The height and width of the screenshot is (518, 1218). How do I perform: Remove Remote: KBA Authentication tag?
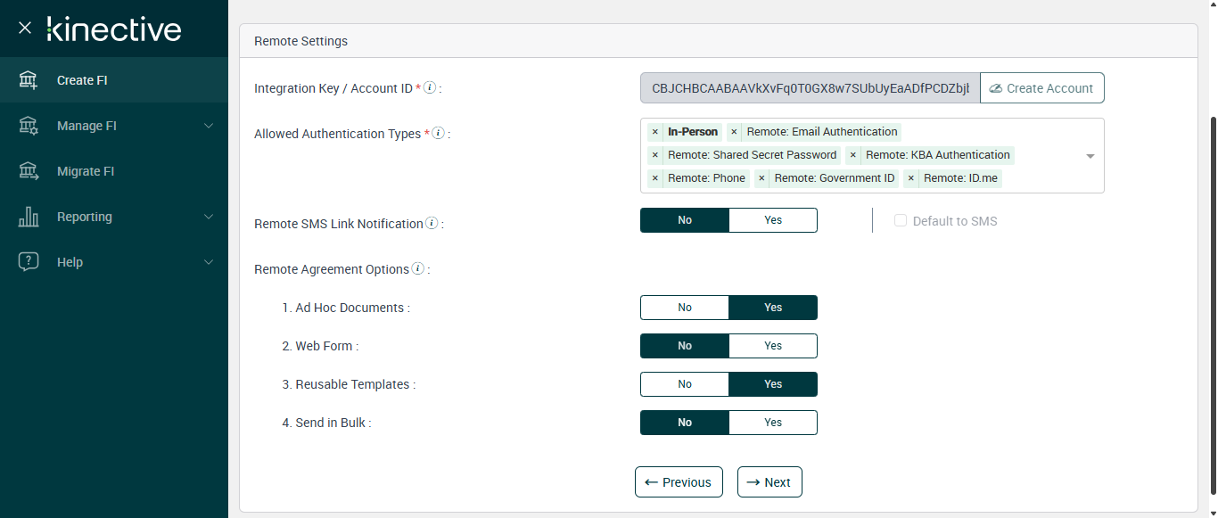[x=853, y=155]
